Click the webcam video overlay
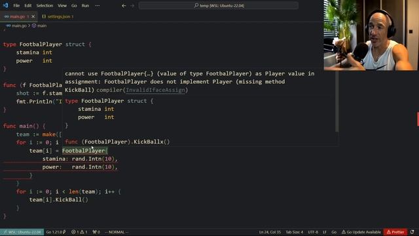The width and height of the screenshot is (419, 236). point(371,35)
